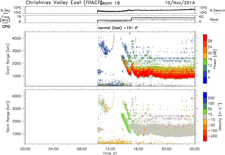This screenshot has height=155, width=225.
Task: Click the Slant Range label of the velocity panel
Action: (8, 117)
